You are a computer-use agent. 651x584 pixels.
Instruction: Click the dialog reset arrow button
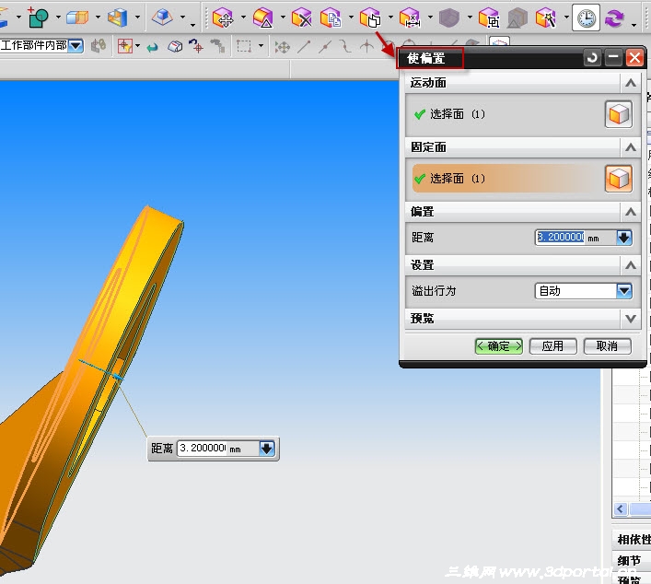point(592,58)
